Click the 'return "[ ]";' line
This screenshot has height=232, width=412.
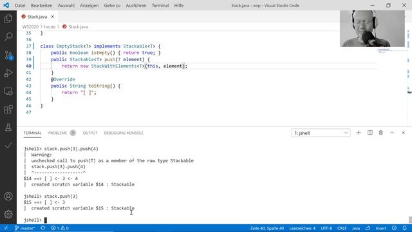pos(79,92)
